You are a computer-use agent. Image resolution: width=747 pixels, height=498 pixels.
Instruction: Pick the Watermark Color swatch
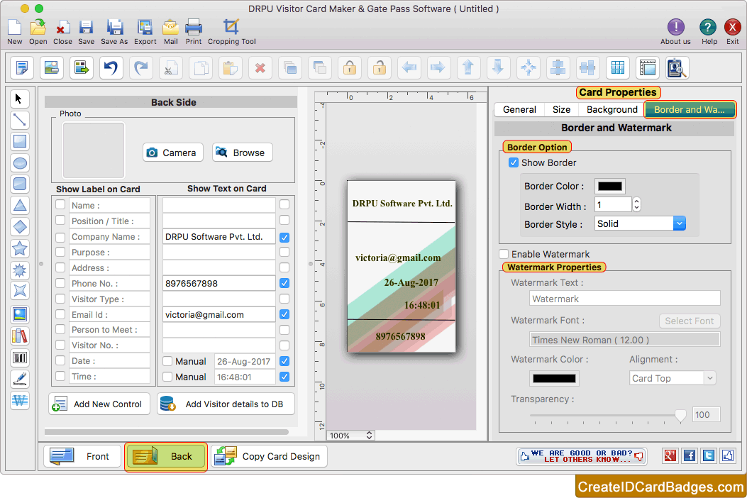tap(554, 378)
